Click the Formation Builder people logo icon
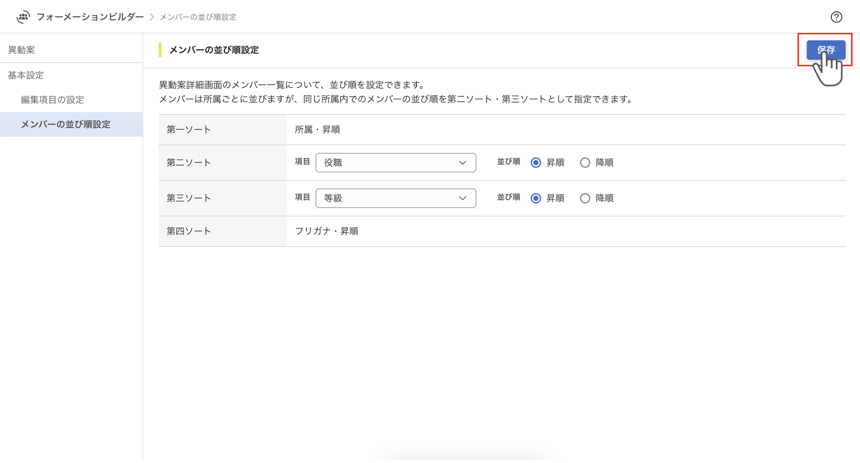Image resolution: width=860 pixels, height=463 pixels. [23, 17]
